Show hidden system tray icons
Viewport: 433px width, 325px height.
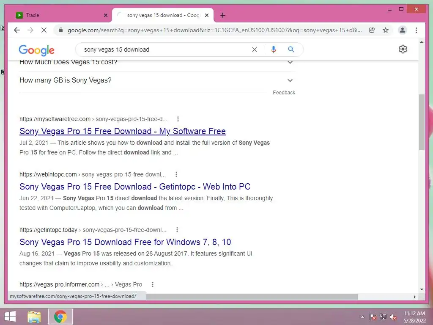[362, 317]
